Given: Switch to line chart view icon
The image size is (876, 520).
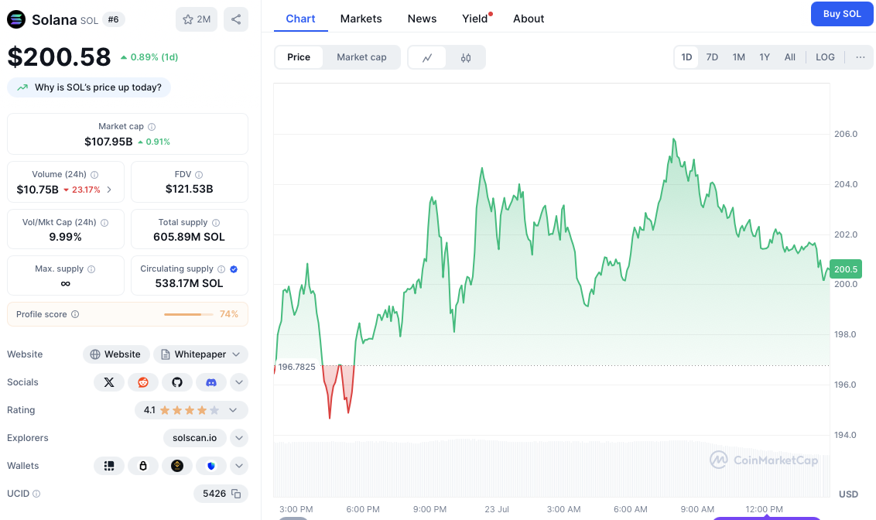Looking at the screenshot, I should (427, 57).
